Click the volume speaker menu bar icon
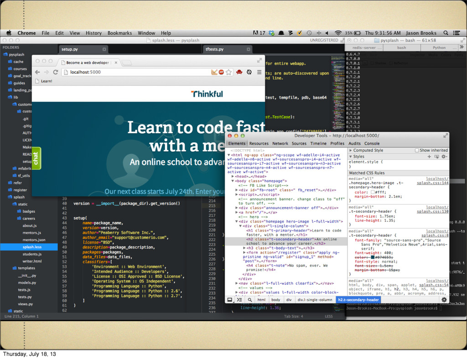Image resolution: width=467 pixels, height=359 pixels. 327,33
